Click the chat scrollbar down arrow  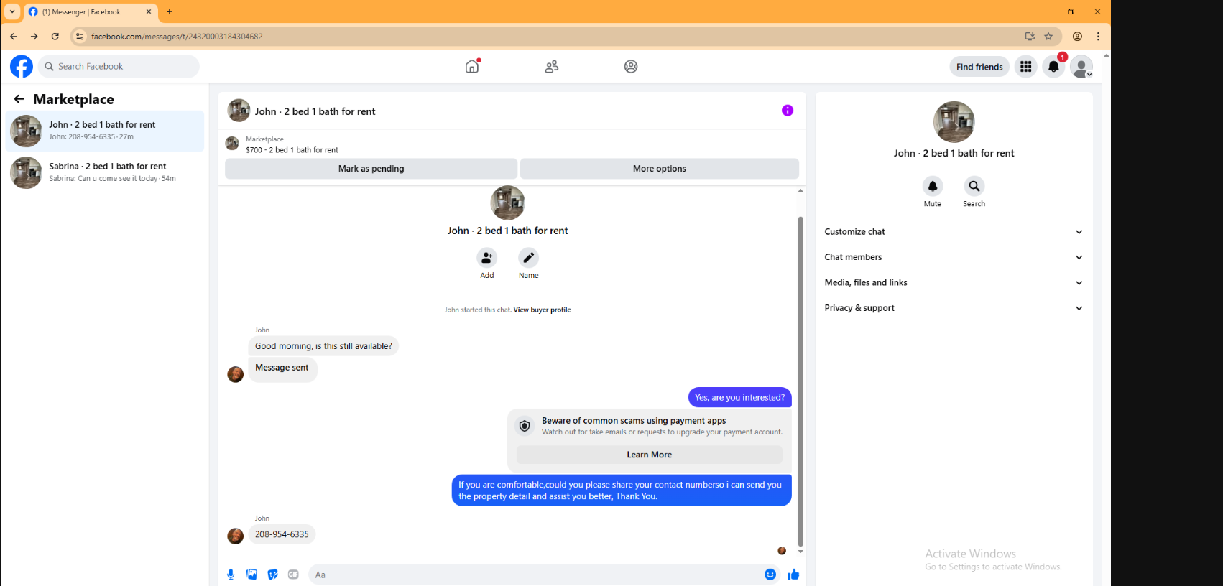(x=800, y=552)
